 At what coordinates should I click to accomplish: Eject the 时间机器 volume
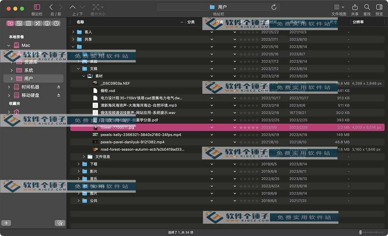pos(59,87)
